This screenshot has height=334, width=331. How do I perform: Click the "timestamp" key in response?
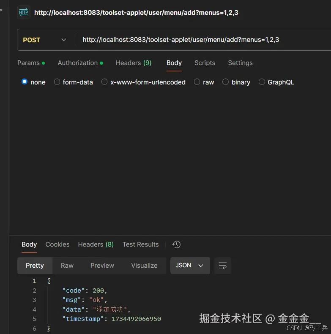(83, 319)
